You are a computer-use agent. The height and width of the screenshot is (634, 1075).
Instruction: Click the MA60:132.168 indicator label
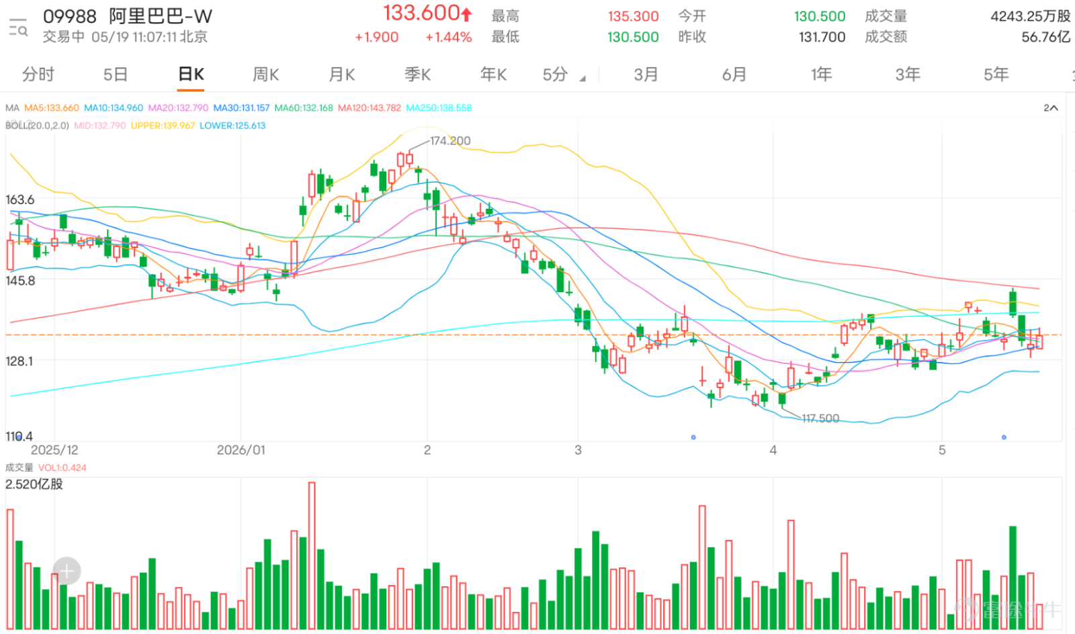click(304, 107)
